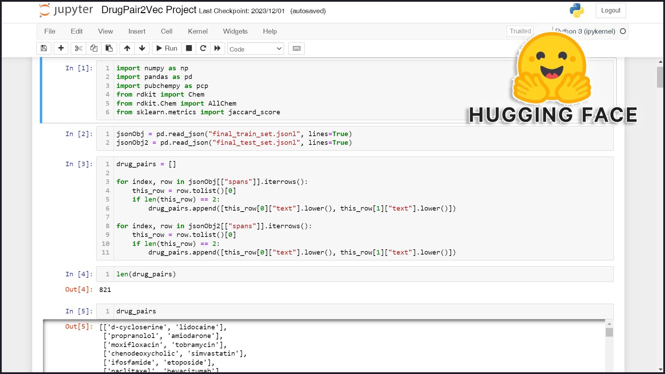The height and width of the screenshot is (374, 665).
Task: Restart kernel and run all cells icon
Action: pos(218,48)
